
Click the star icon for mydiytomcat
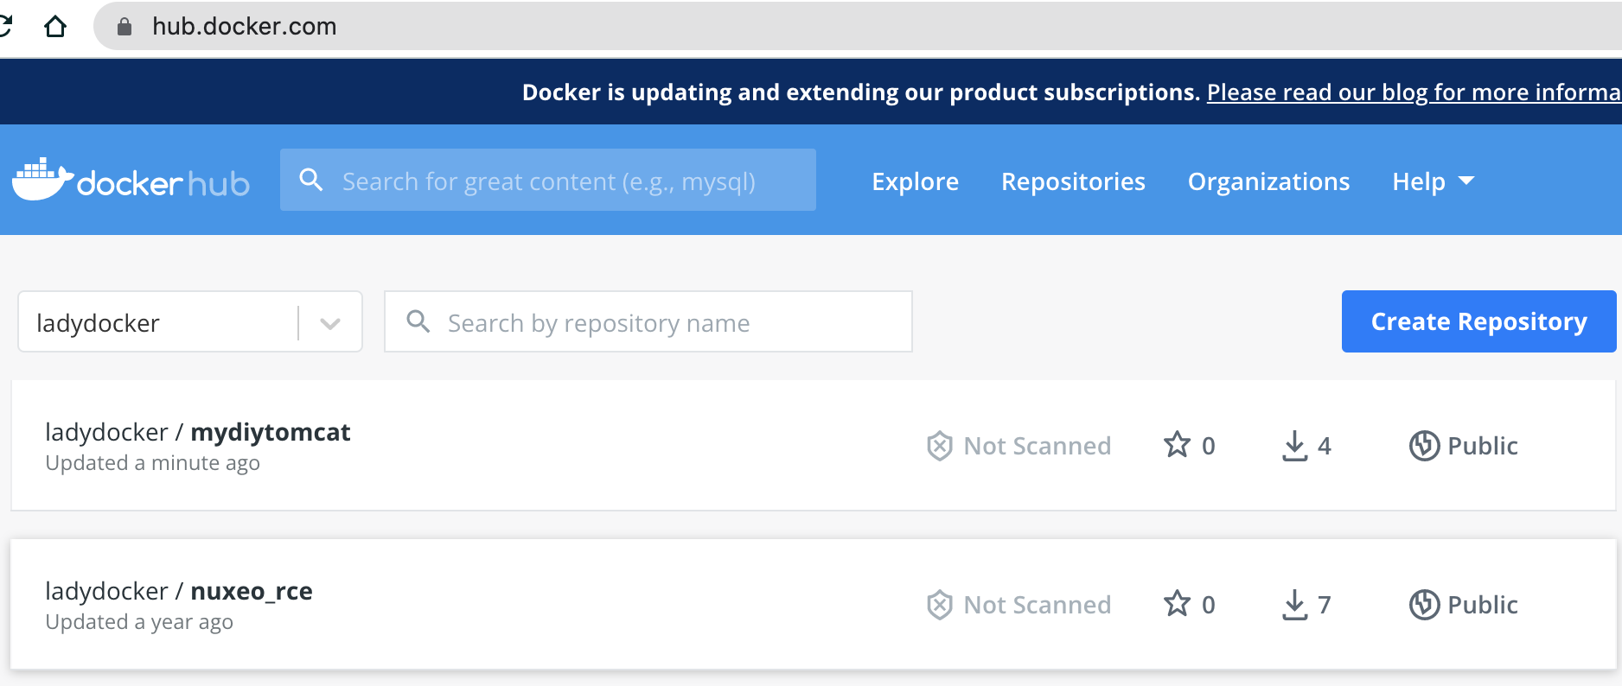click(x=1177, y=445)
